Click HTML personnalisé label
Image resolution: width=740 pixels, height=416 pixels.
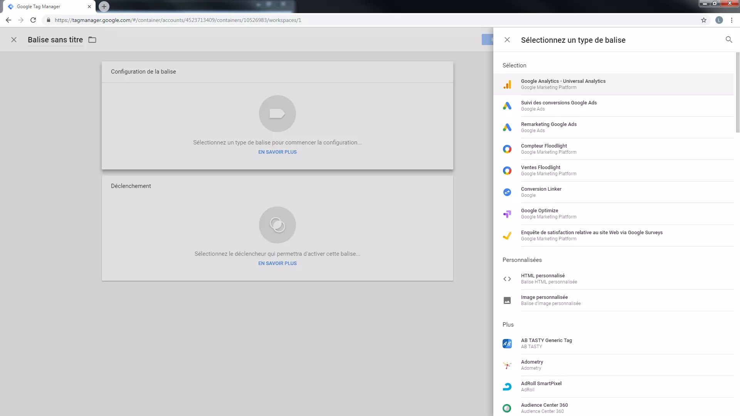(x=543, y=276)
